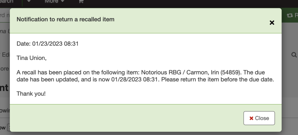Expand the More dropdown in the top navigation
The height and width of the screenshot is (135, 298).
(x=55, y=1)
